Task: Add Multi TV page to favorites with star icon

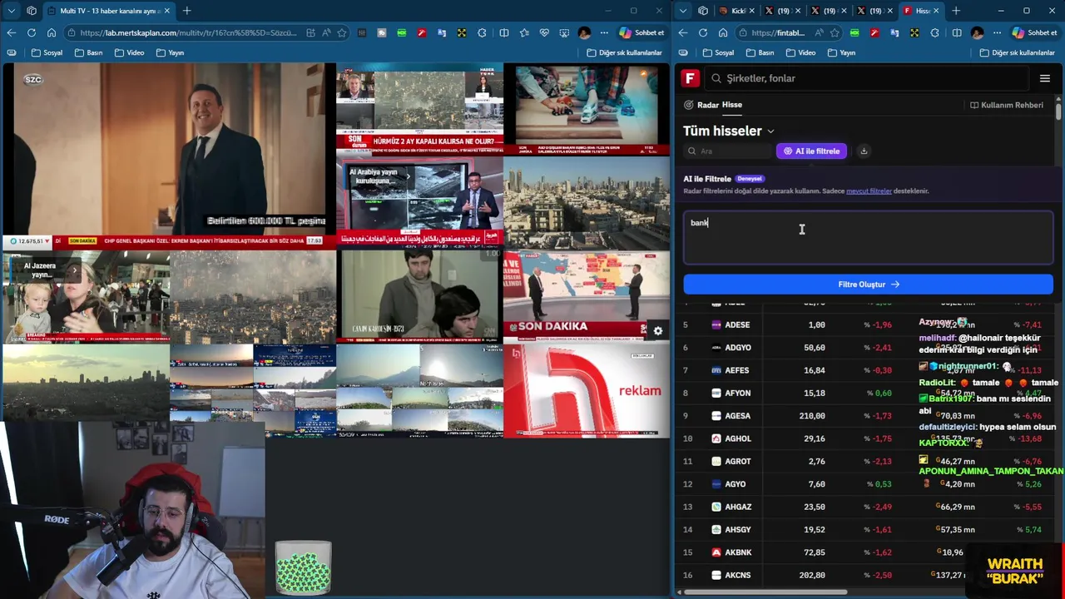Action: click(x=342, y=32)
